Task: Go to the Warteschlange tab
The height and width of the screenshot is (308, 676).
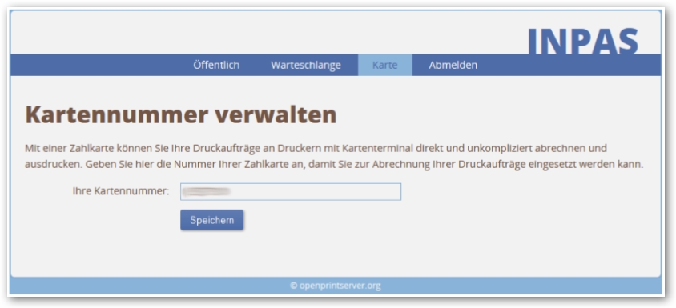Action: click(x=306, y=65)
